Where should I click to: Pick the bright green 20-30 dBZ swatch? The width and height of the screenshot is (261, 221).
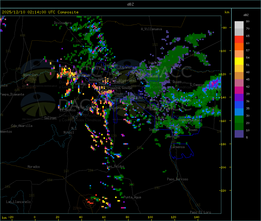click(239, 119)
